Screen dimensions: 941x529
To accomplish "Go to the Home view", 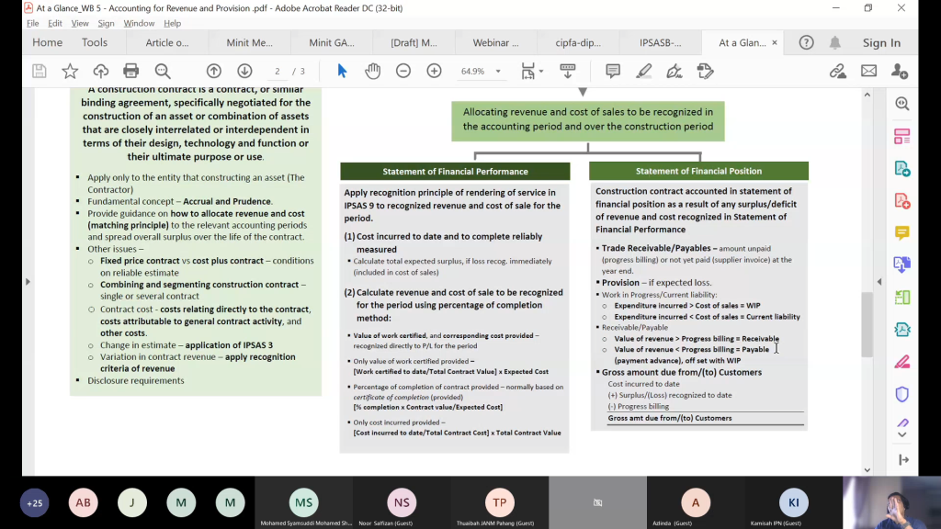I will (48, 42).
